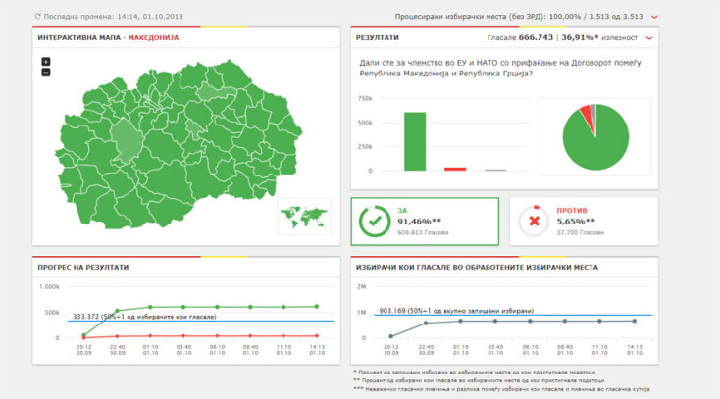Click the tall green bar in bar chart
This screenshot has height=399, width=720.
click(415, 141)
